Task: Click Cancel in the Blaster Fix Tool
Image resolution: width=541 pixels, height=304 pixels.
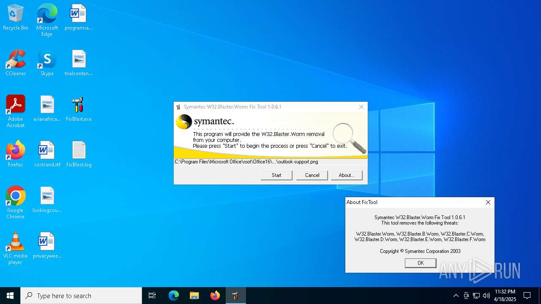Action: (x=312, y=175)
